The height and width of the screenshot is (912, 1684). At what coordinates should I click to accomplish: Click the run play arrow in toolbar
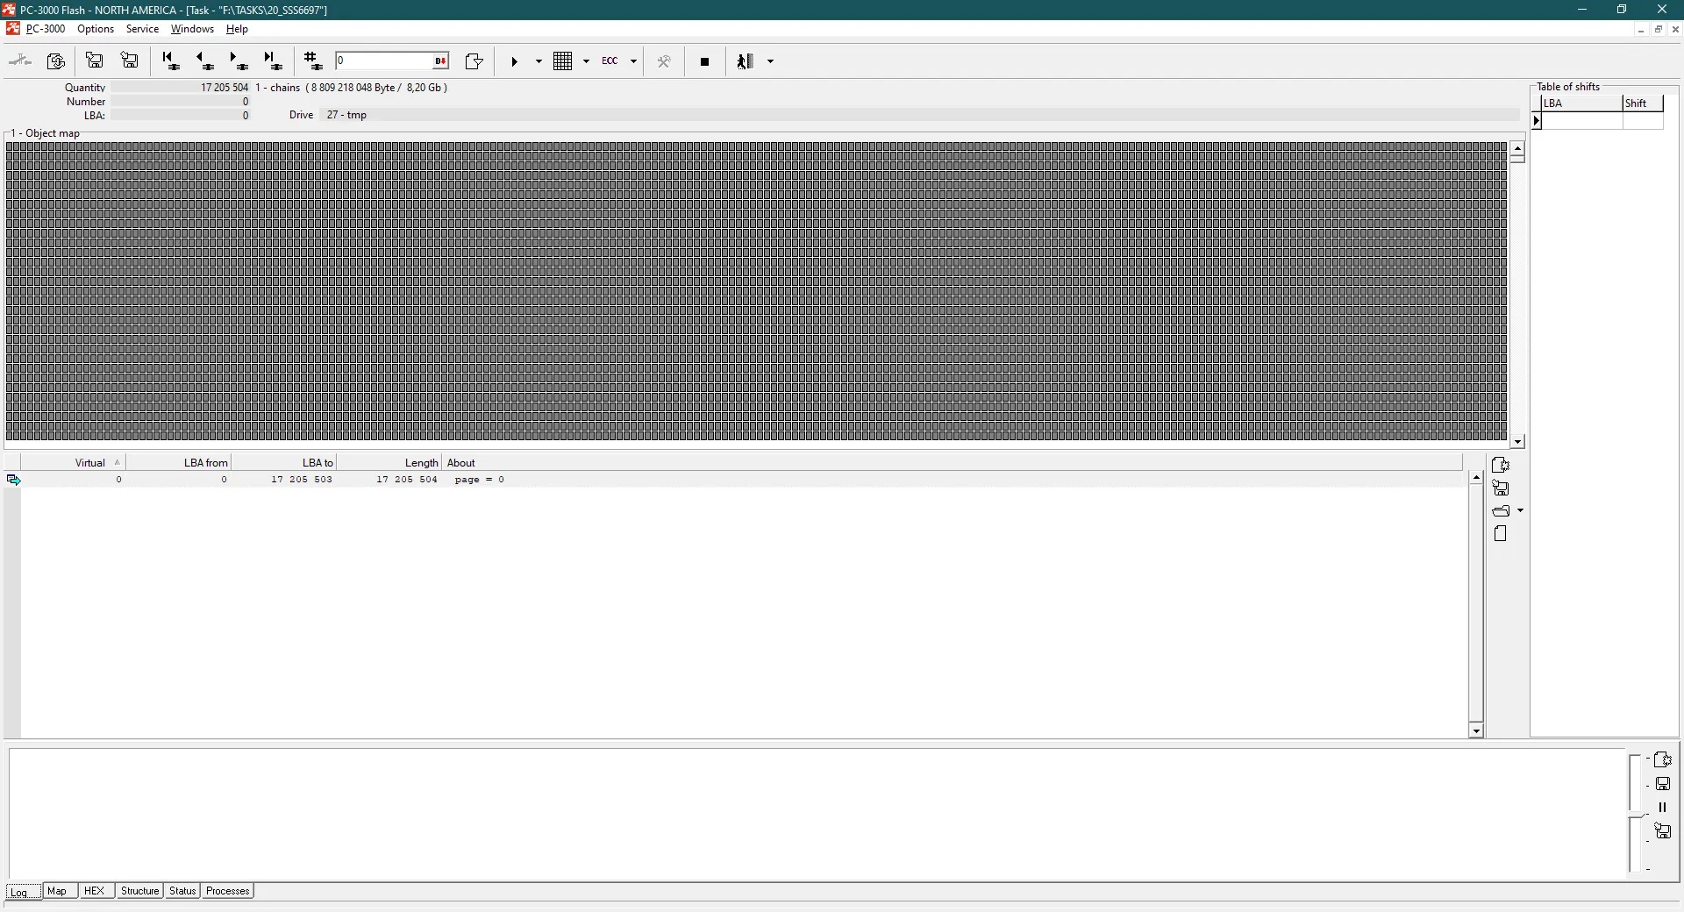tap(515, 61)
